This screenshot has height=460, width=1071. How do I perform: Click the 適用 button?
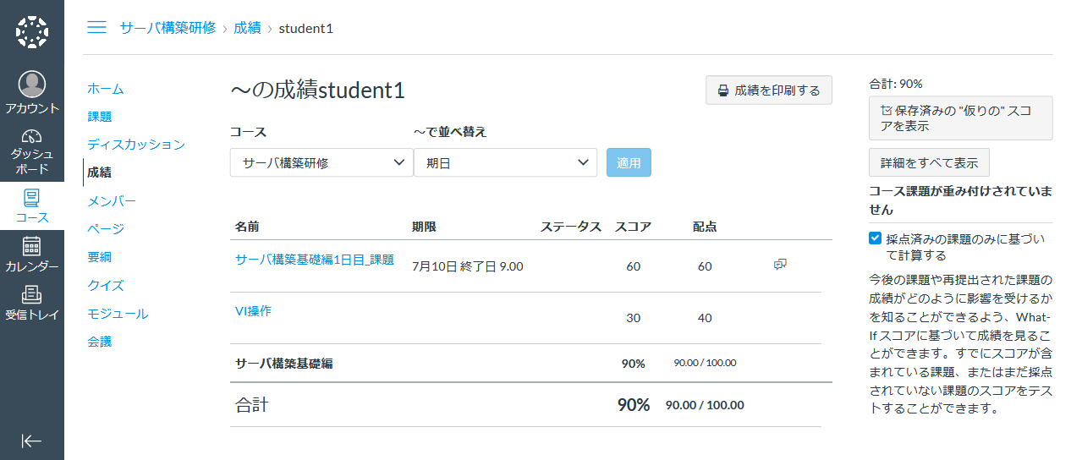coord(629,162)
